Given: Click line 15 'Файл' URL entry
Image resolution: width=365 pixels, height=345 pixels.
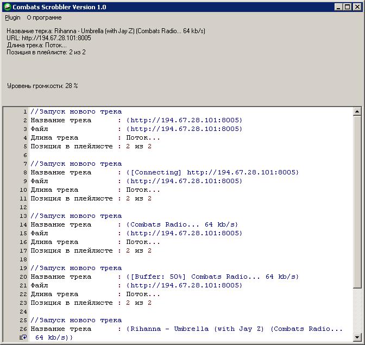Looking at the screenshot, I should (x=136, y=234).
